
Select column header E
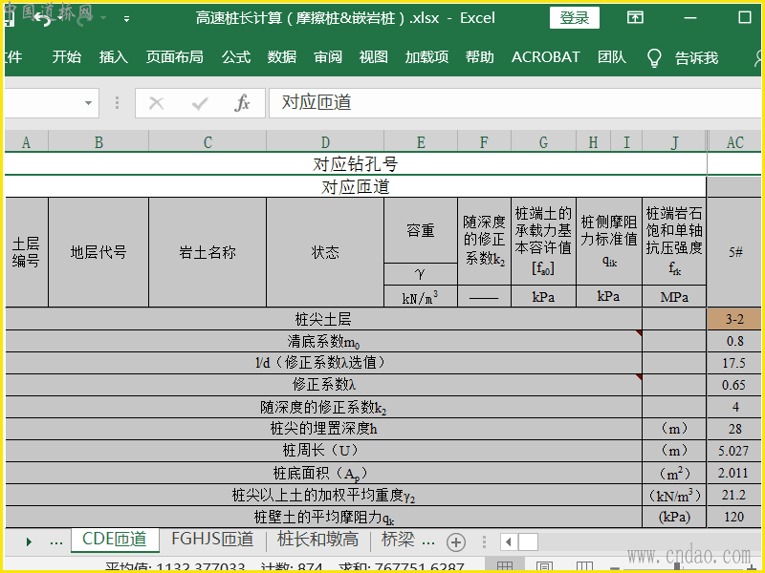pos(421,142)
